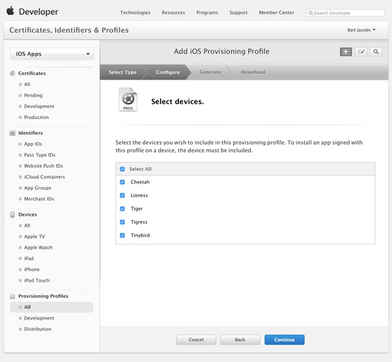Click the Identifiers ID icon
The image size is (392, 362).
pyautogui.click(x=12, y=133)
